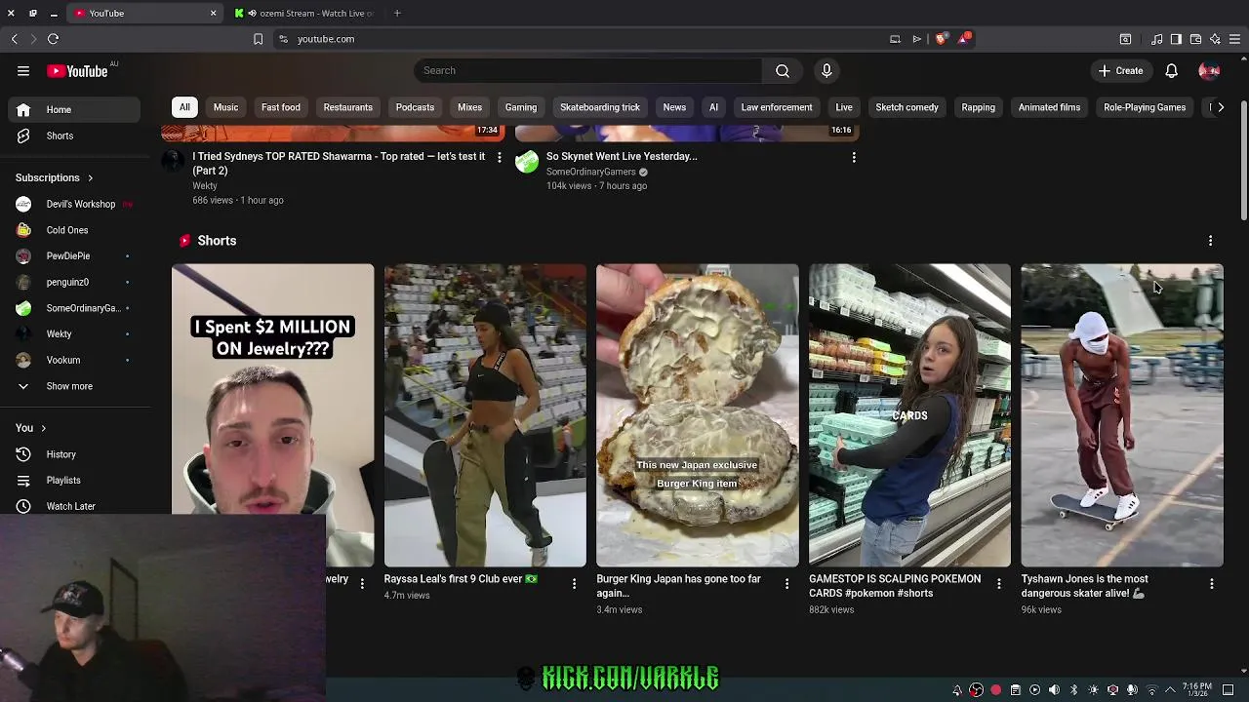Open the browser main menu icon
This screenshot has height=702, width=1249.
tap(1234, 39)
